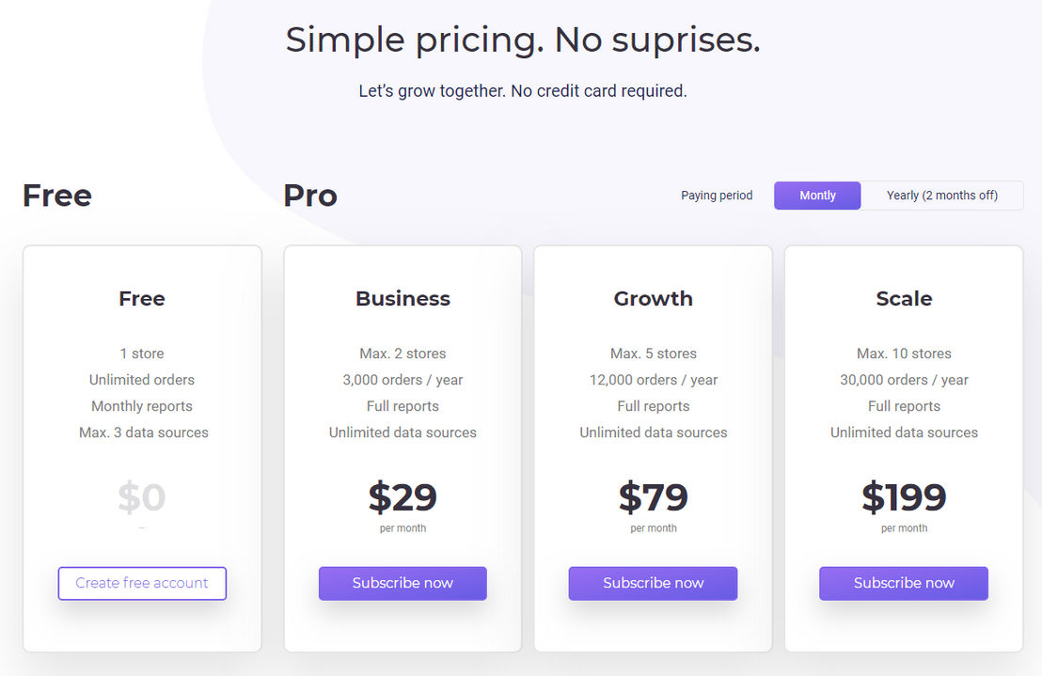
Task: Click the Pro section heading
Action: coord(310,196)
